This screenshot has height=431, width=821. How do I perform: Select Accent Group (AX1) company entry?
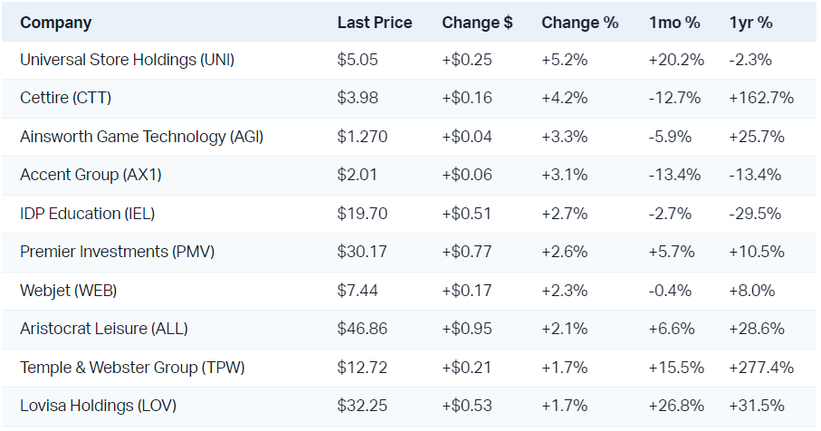(91, 175)
